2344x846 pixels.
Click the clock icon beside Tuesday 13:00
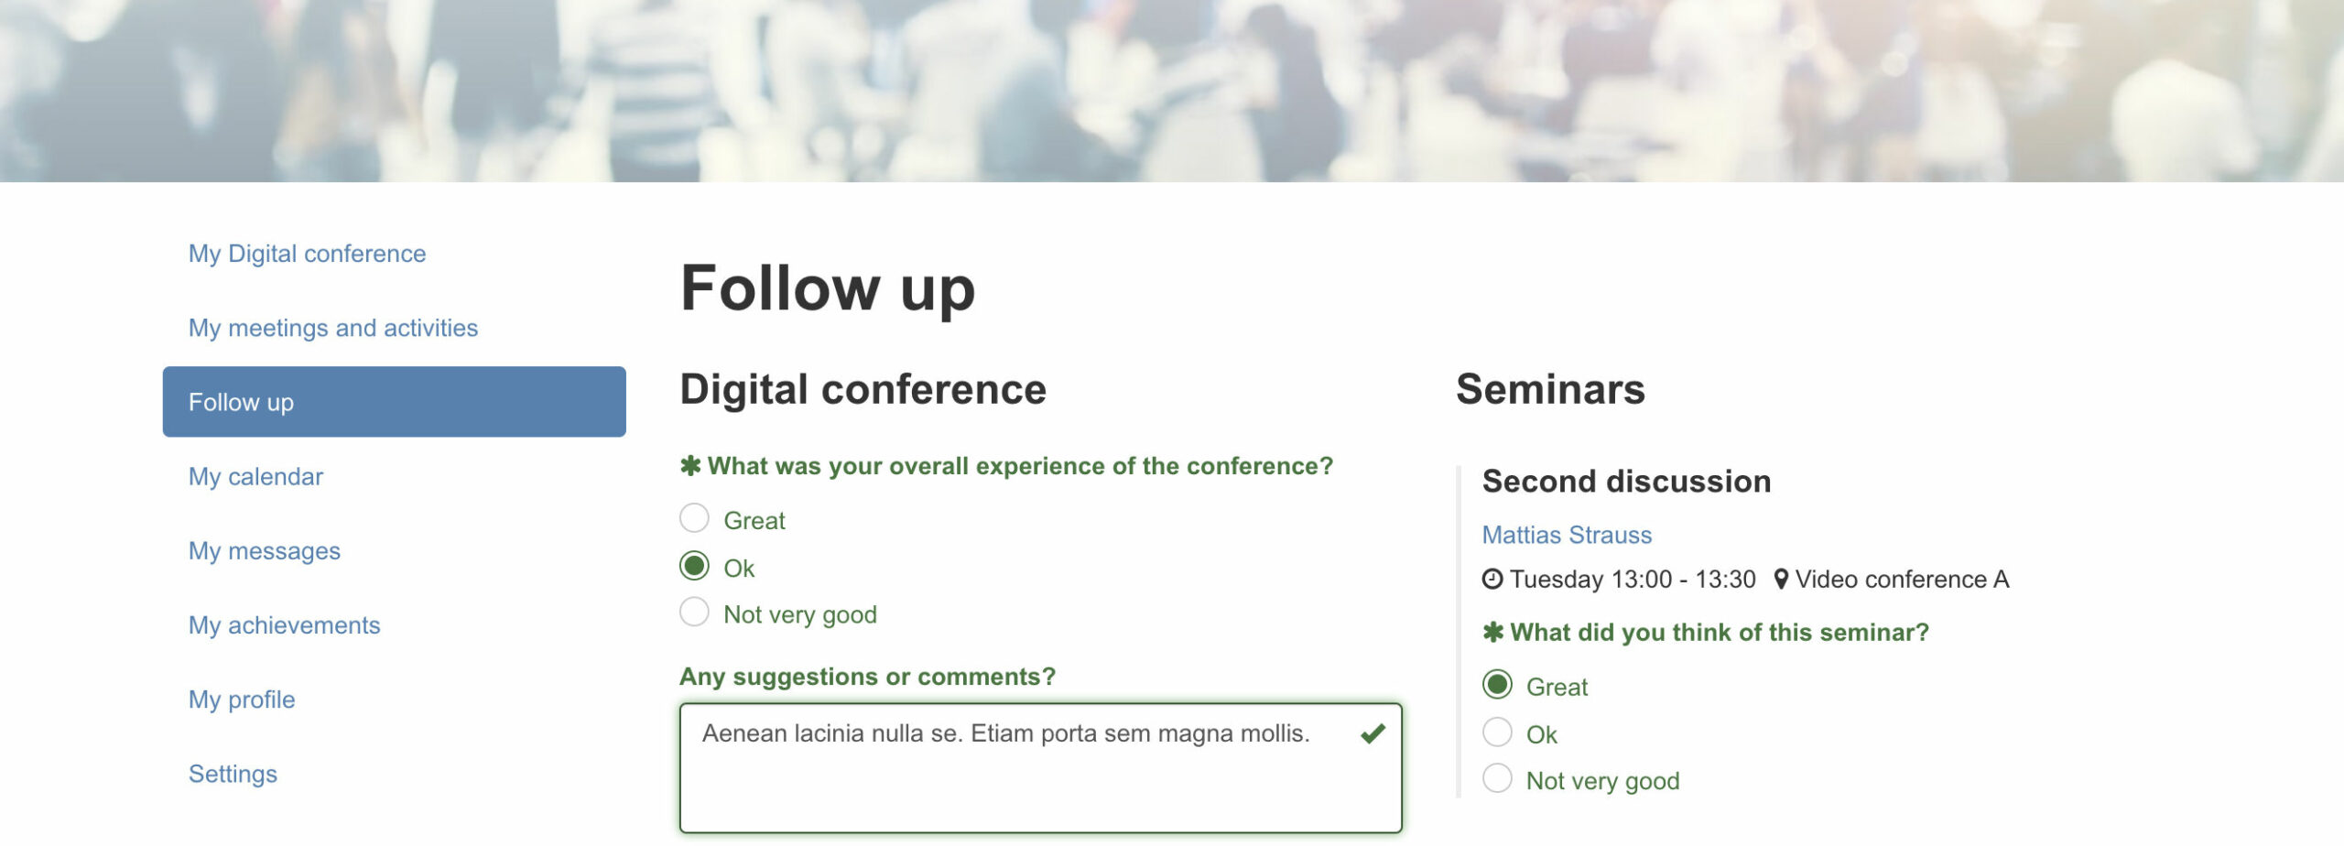click(1492, 580)
